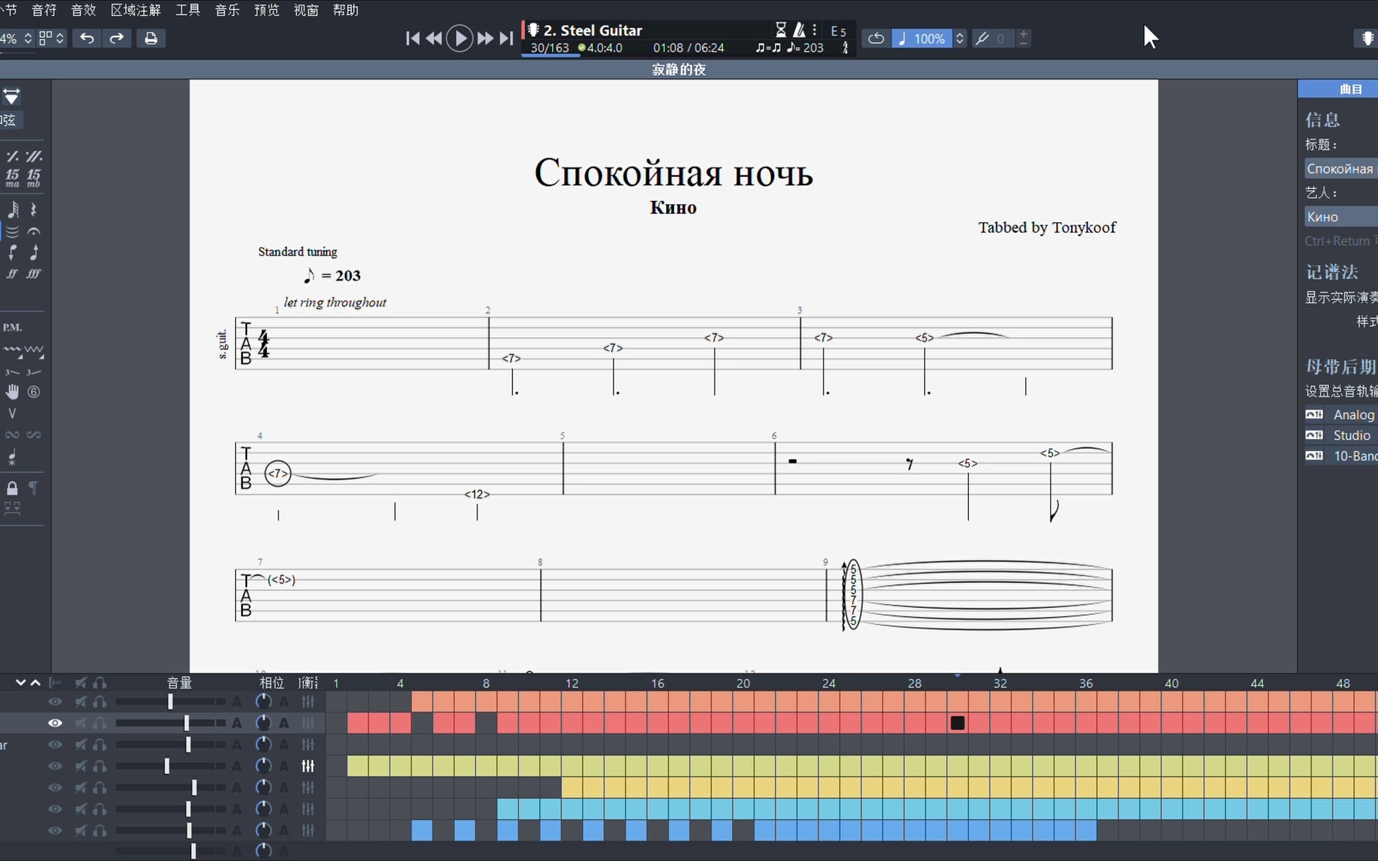Mute the top orange track
Screen dimensions: 1378x861
(x=81, y=702)
